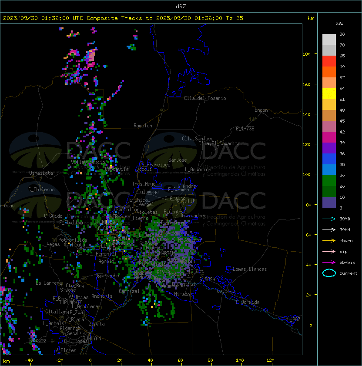
Task: Click the 'Zapata' map label
Action: tap(97, 324)
